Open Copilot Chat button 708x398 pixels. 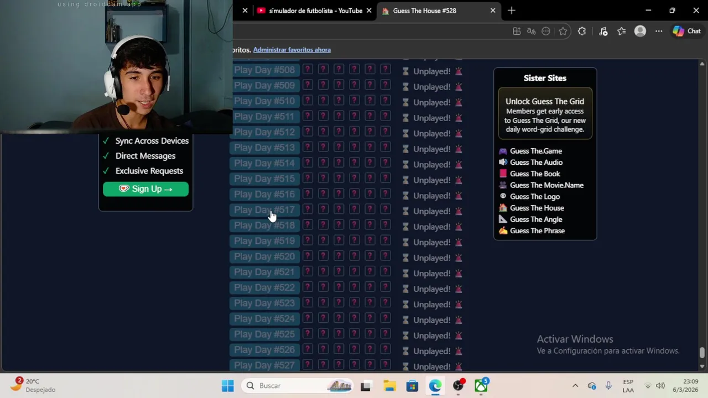click(686, 32)
